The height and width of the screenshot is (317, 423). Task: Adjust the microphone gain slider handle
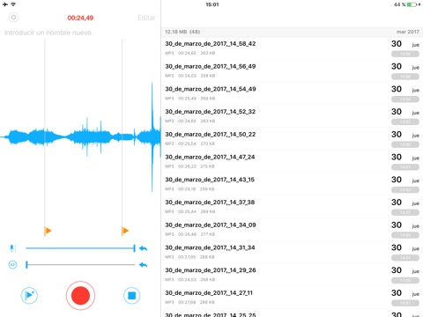pos(134,248)
